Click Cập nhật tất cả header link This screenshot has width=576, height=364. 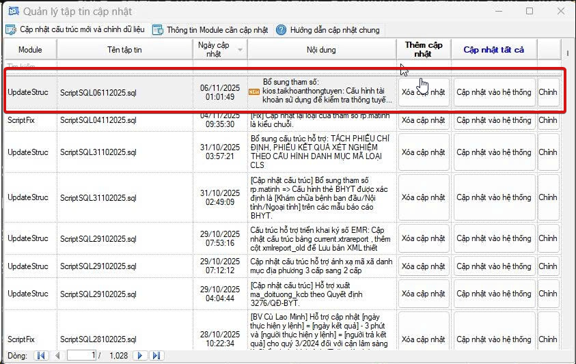tap(494, 50)
